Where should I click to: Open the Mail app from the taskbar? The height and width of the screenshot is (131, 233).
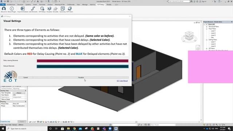(x=80, y=128)
